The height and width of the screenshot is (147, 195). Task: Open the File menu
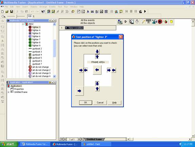coord(6,7)
